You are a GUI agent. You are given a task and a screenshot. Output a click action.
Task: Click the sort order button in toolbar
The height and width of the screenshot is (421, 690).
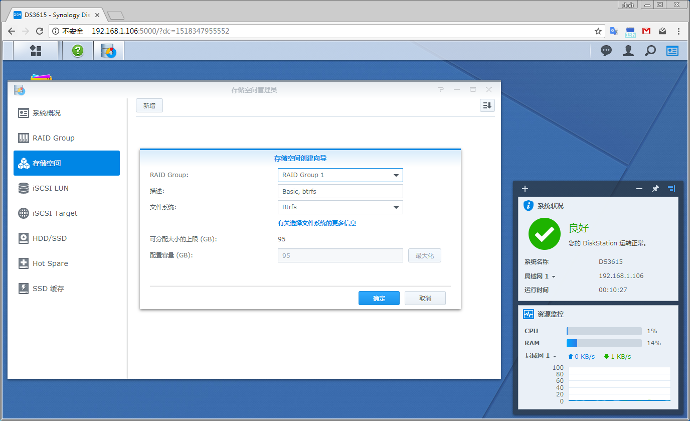[x=487, y=105]
